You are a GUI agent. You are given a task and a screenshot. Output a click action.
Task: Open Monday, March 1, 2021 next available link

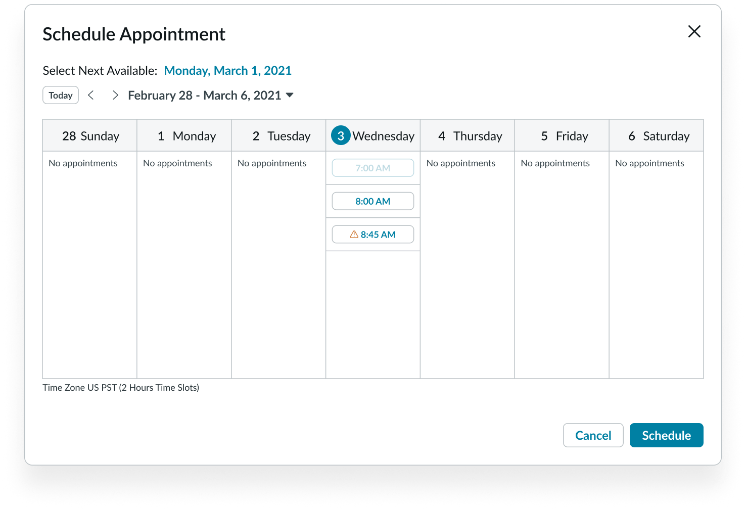pyautogui.click(x=227, y=71)
